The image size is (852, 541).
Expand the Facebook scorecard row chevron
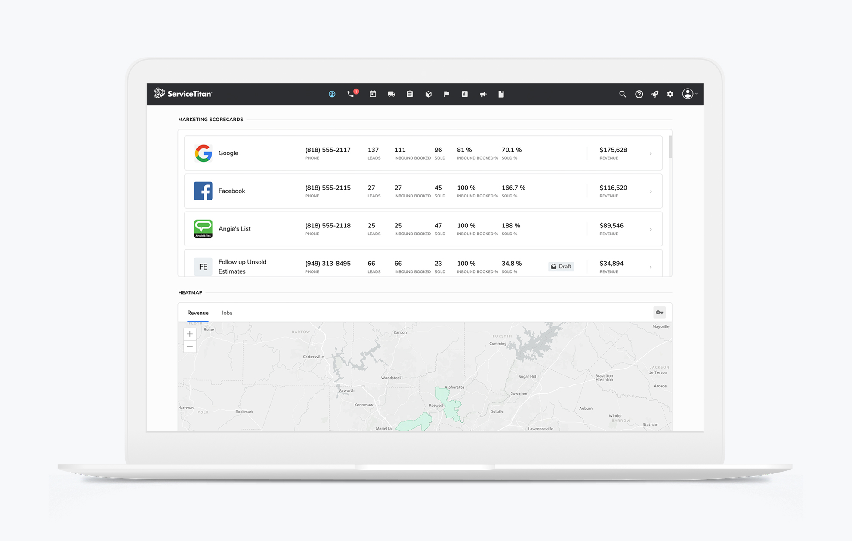click(651, 191)
